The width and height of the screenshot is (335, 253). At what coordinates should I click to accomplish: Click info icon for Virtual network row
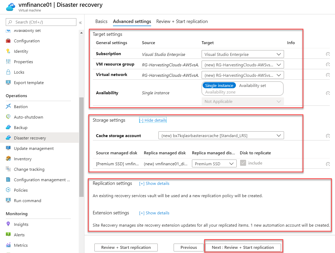click(328, 75)
